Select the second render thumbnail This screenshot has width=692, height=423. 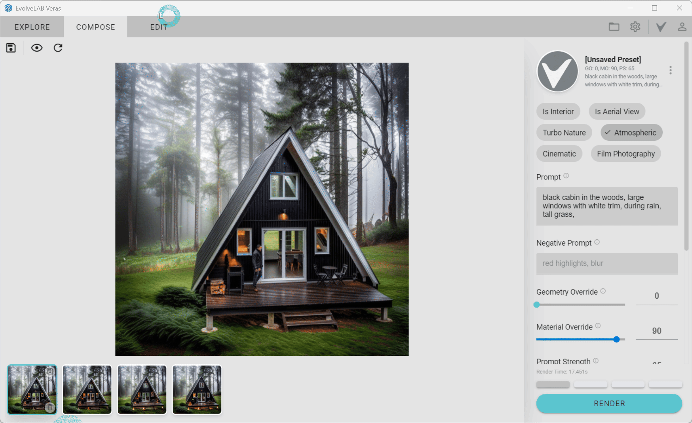tap(87, 390)
